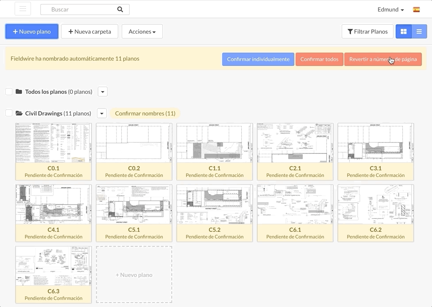The width and height of the screenshot is (432, 307).
Task: Open the Acciones dropdown
Action: point(142,31)
